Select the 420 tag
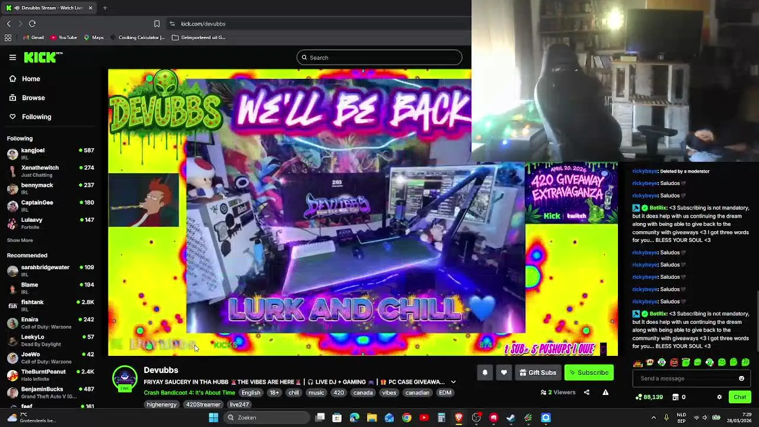This screenshot has height=427, width=759. tap(339, 393)
